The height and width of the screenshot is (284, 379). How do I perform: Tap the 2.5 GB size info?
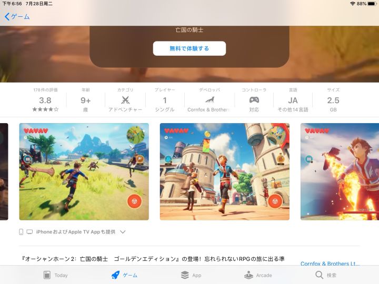pyautogui.click(x=333, y=100)
